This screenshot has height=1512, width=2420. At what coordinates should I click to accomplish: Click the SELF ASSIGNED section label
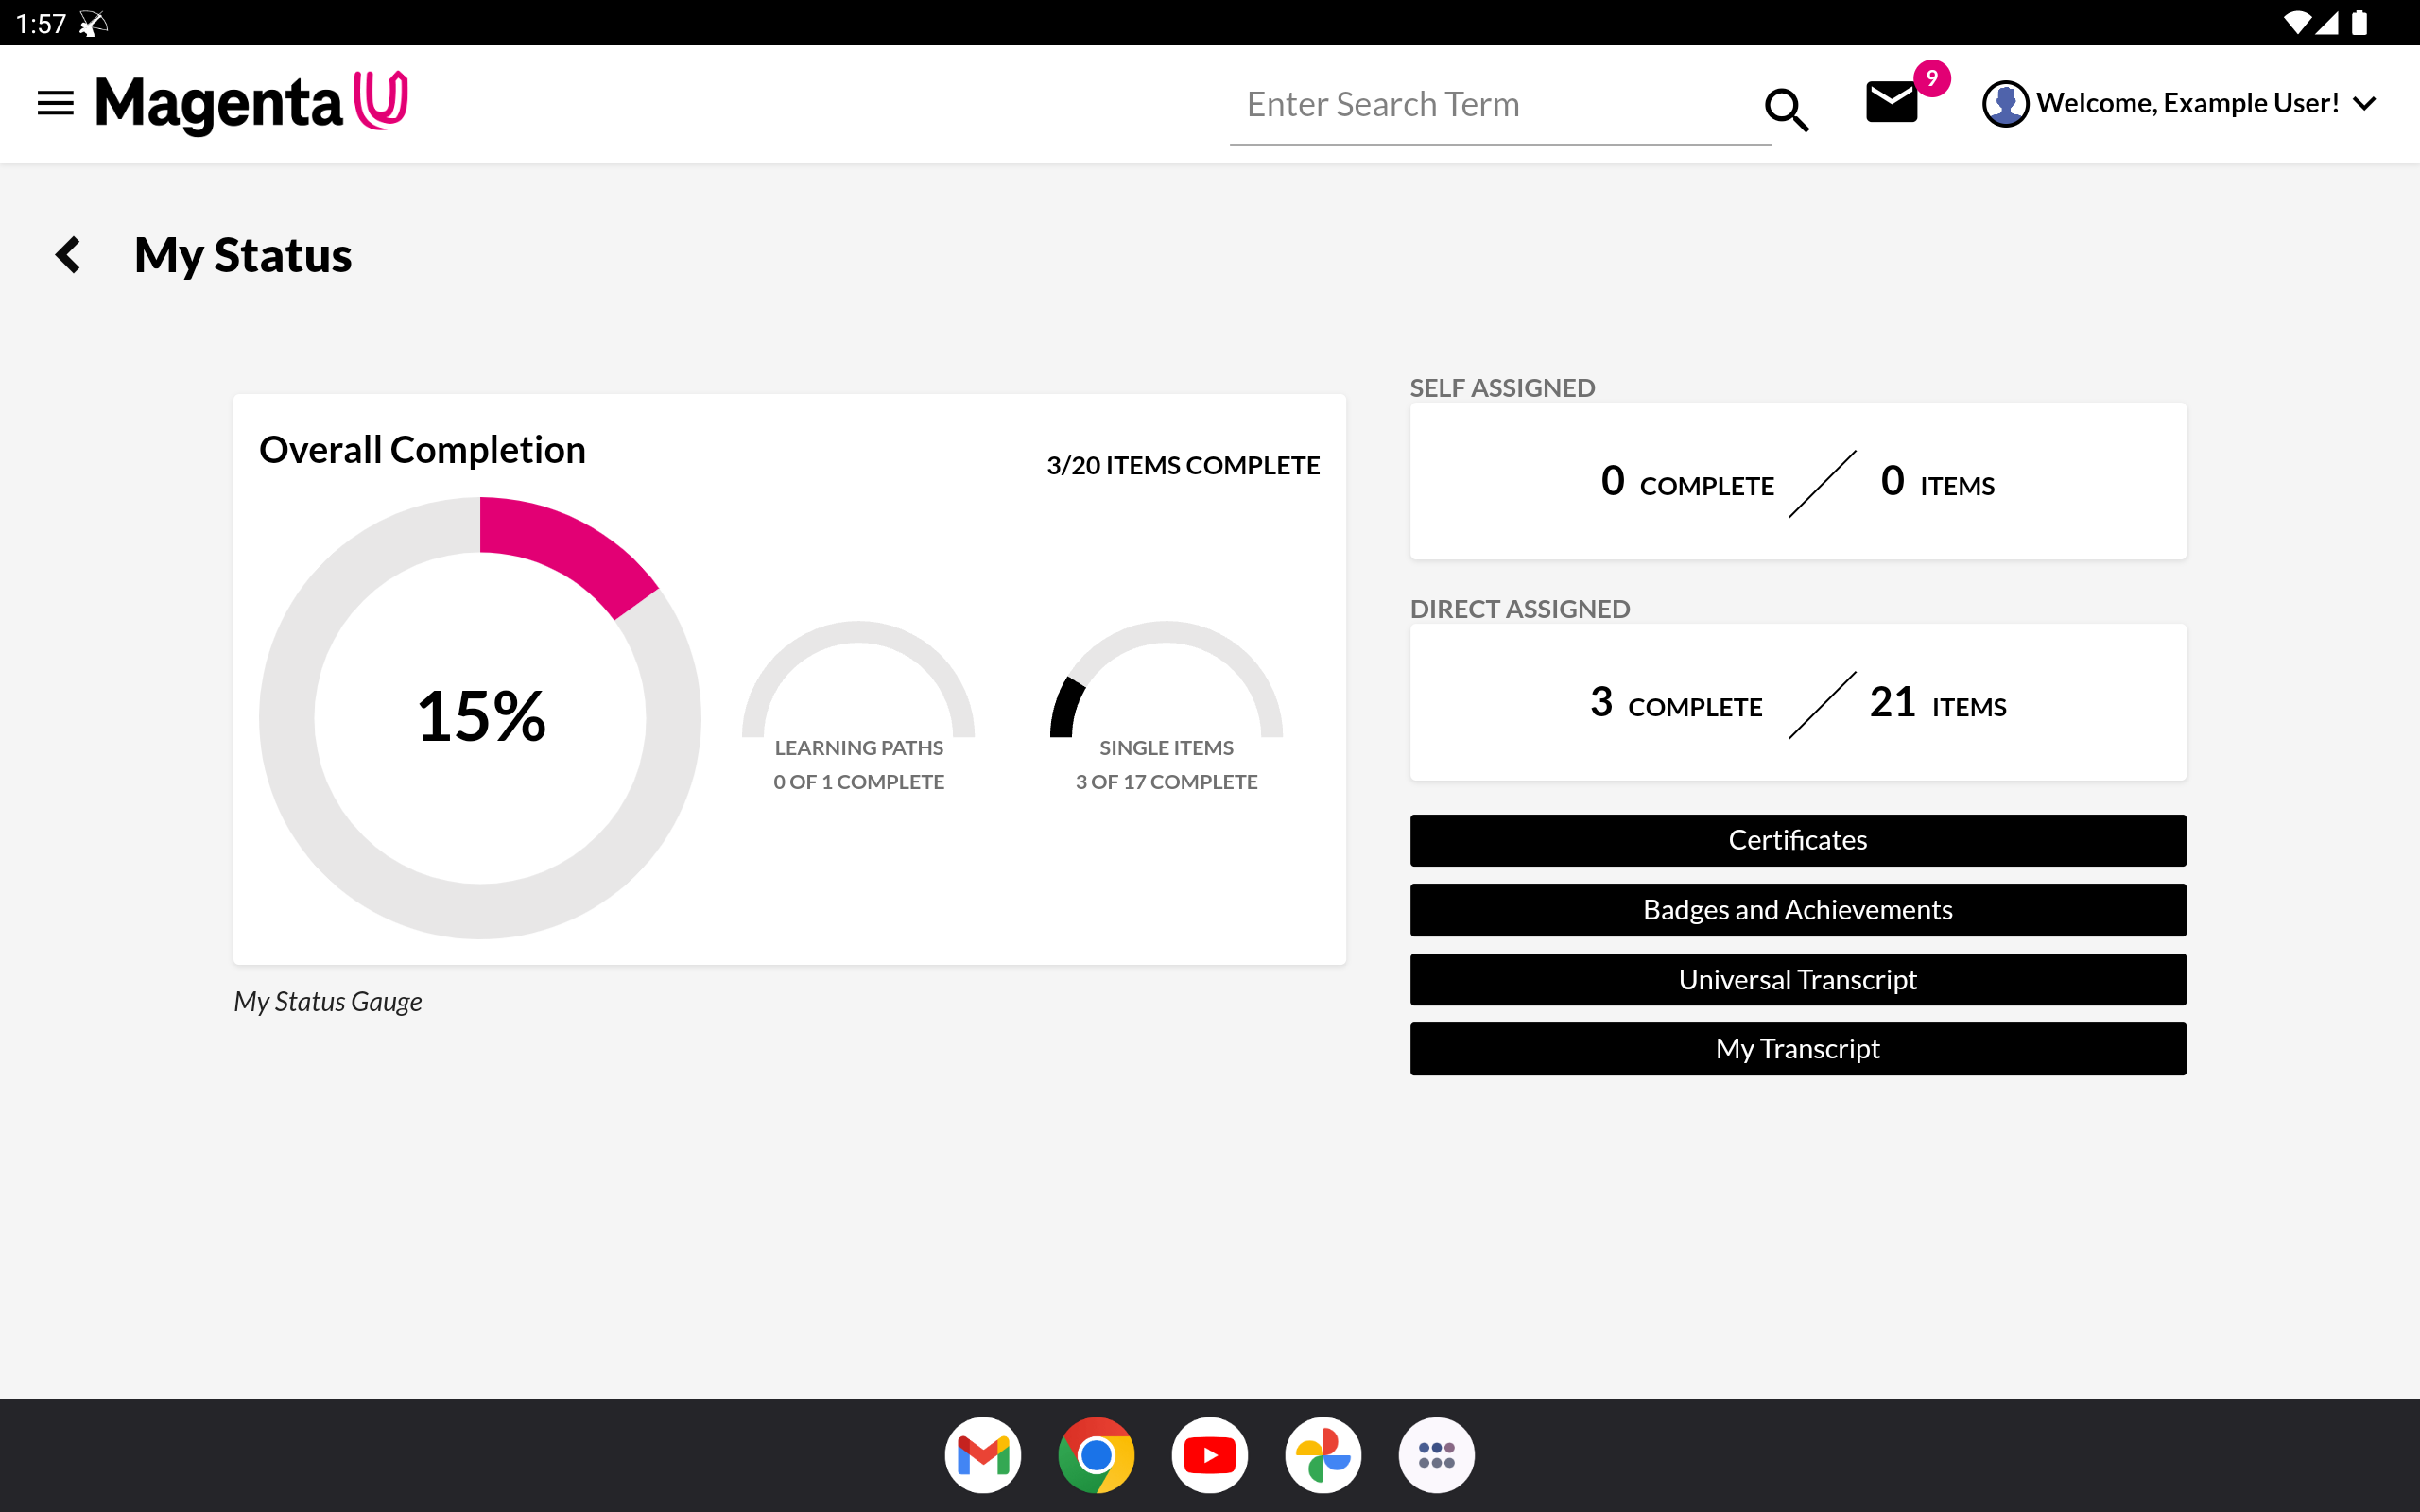point(1502,388)
